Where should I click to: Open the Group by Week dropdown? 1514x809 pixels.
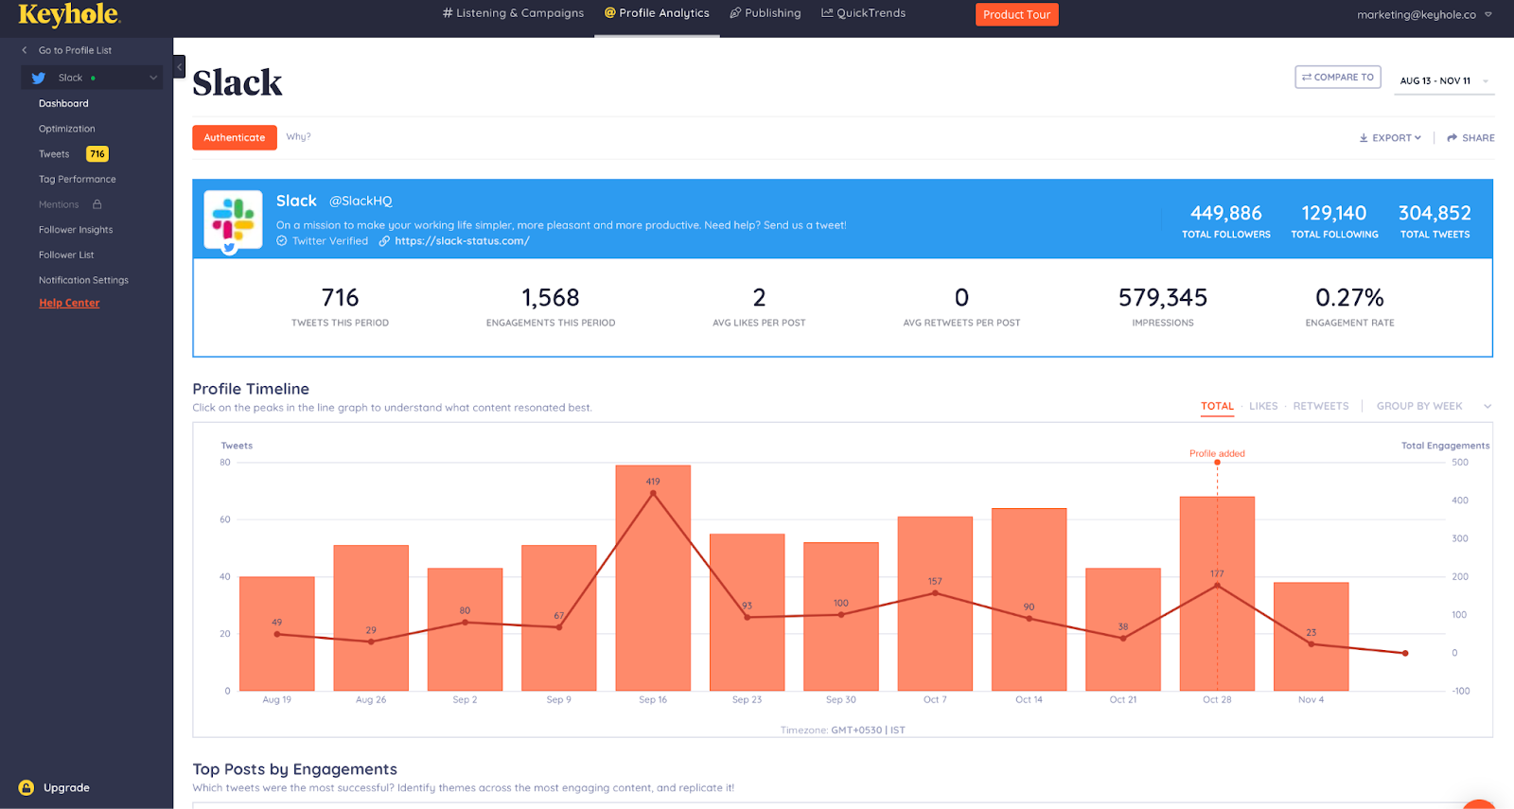(1434, 406)
